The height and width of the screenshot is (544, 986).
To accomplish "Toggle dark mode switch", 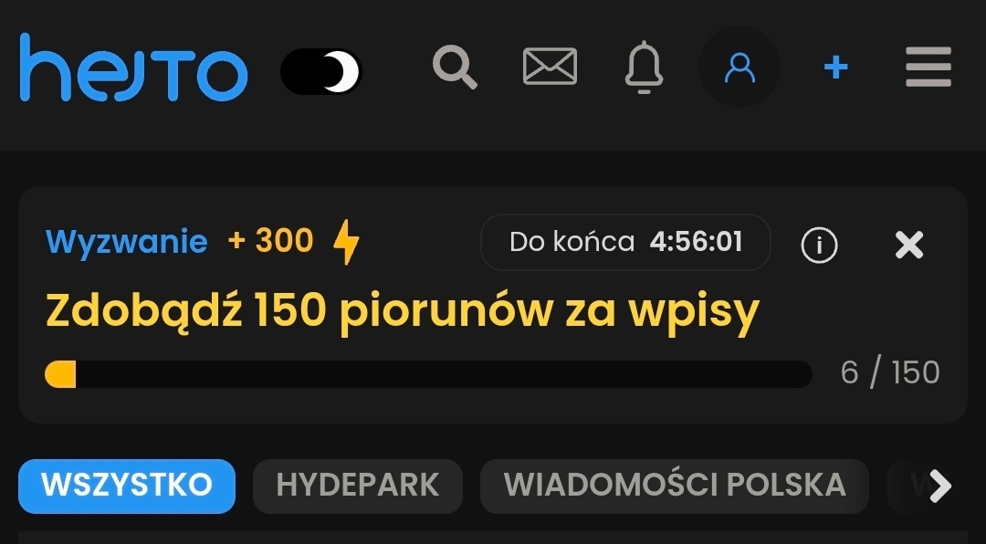I will point(320,72).
